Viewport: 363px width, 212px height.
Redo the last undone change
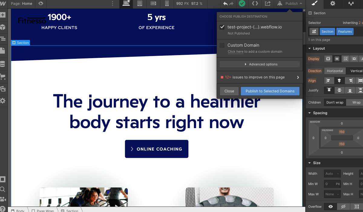[231, 4]
